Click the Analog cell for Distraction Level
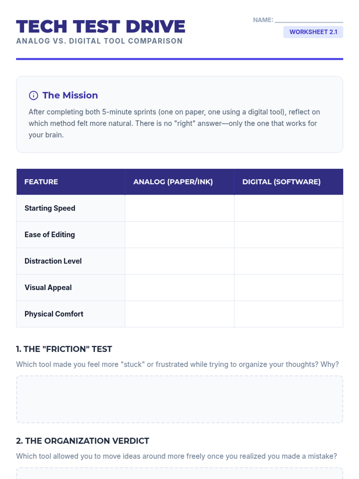Viewport: 359px width, 479px height. (180, 261)
